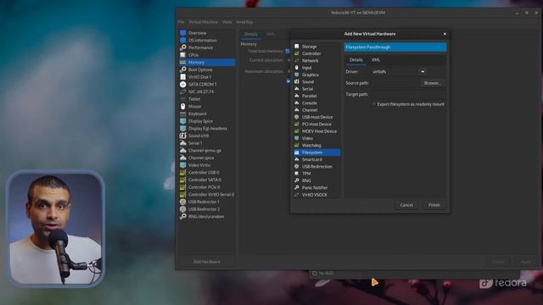The image size is (543, 305).
Task: Click the Browse button for source path
Action: [x=433, y=83]
